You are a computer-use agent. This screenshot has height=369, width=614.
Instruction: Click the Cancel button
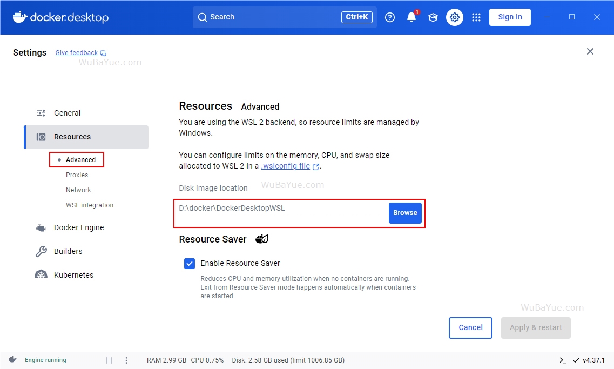point(470,328)
